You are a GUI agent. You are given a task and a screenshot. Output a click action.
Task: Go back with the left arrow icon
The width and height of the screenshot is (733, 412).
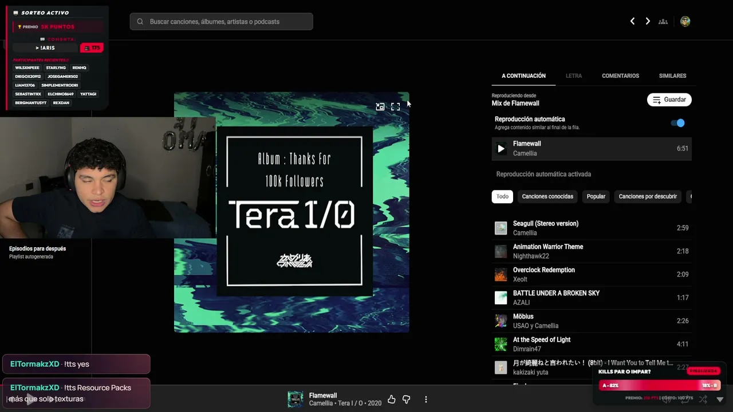coord(632,21)
